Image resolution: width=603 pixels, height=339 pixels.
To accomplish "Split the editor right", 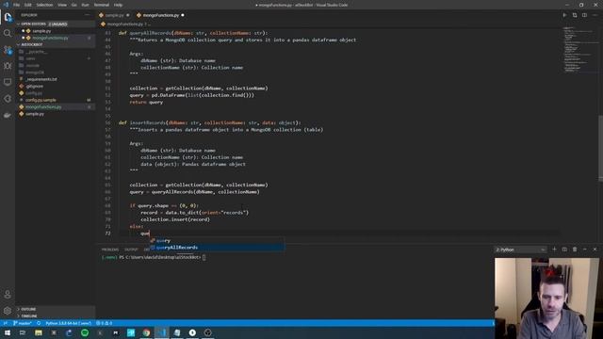I will [x=584, y=15].
